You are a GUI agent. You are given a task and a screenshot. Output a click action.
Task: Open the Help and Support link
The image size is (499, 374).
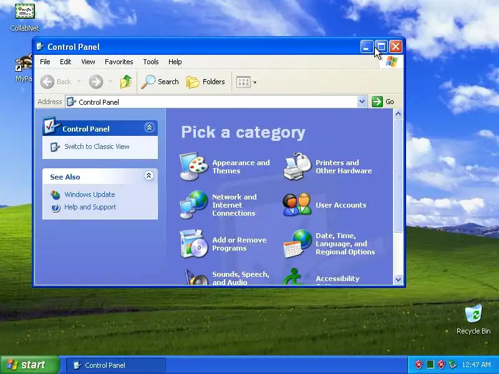point(90,207)
